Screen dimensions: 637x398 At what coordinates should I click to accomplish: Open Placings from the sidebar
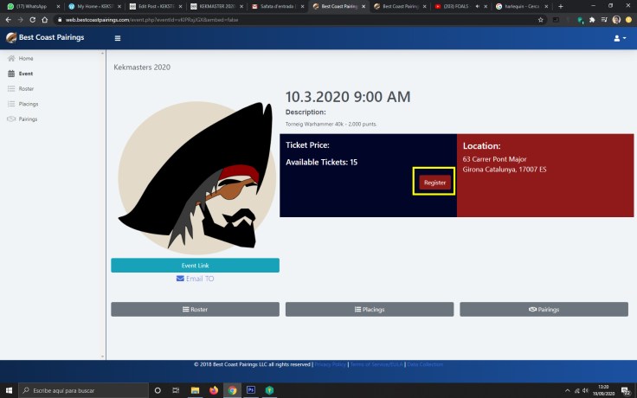pyautogui.click(x=28, y=104)
